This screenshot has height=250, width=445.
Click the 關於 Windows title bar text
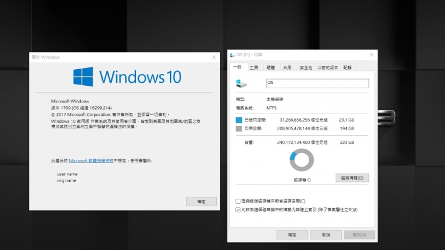click(x=46, y=57)
